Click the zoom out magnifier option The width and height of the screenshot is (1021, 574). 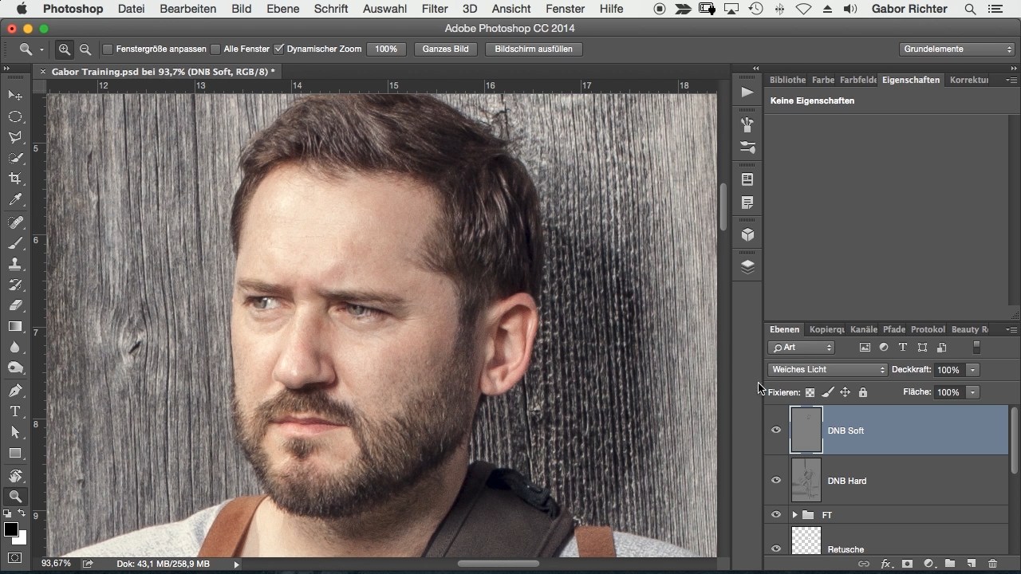click(x=85, y=49)
